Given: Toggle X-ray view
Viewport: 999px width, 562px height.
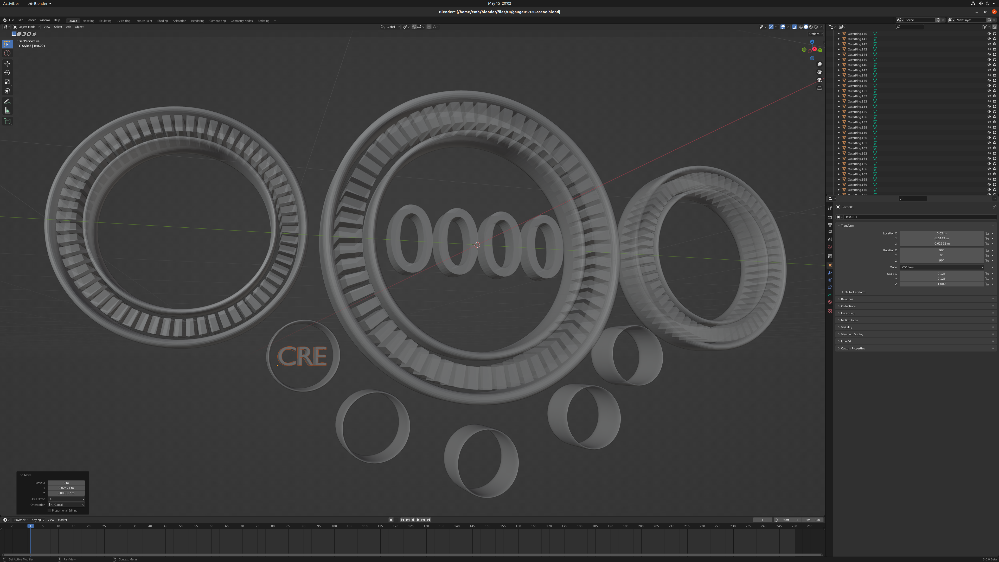Looking at the screenshot, I should coord(794,27).
